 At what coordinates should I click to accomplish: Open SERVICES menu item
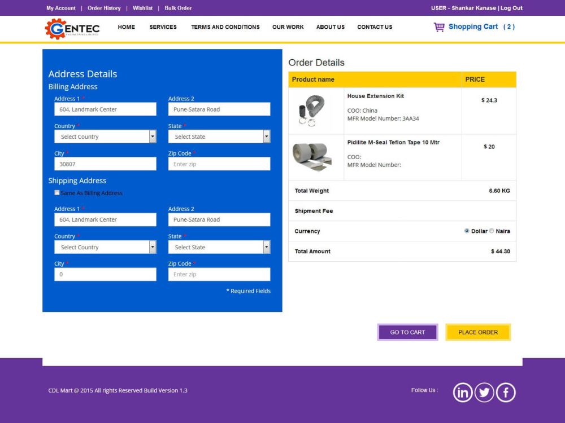tap(163, 27)
